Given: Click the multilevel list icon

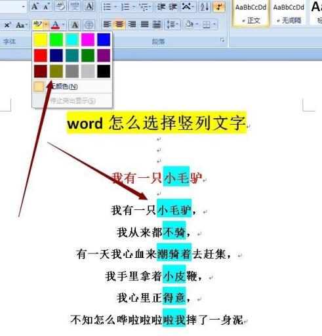Looking at the screenshot, I should 144,7.
